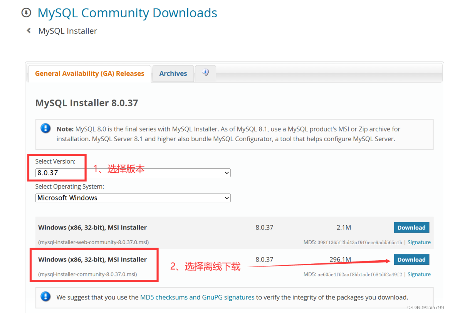Open the Select Version dropdown showing 8.0.37
This screenshot has height=313, width=450.
133,173
